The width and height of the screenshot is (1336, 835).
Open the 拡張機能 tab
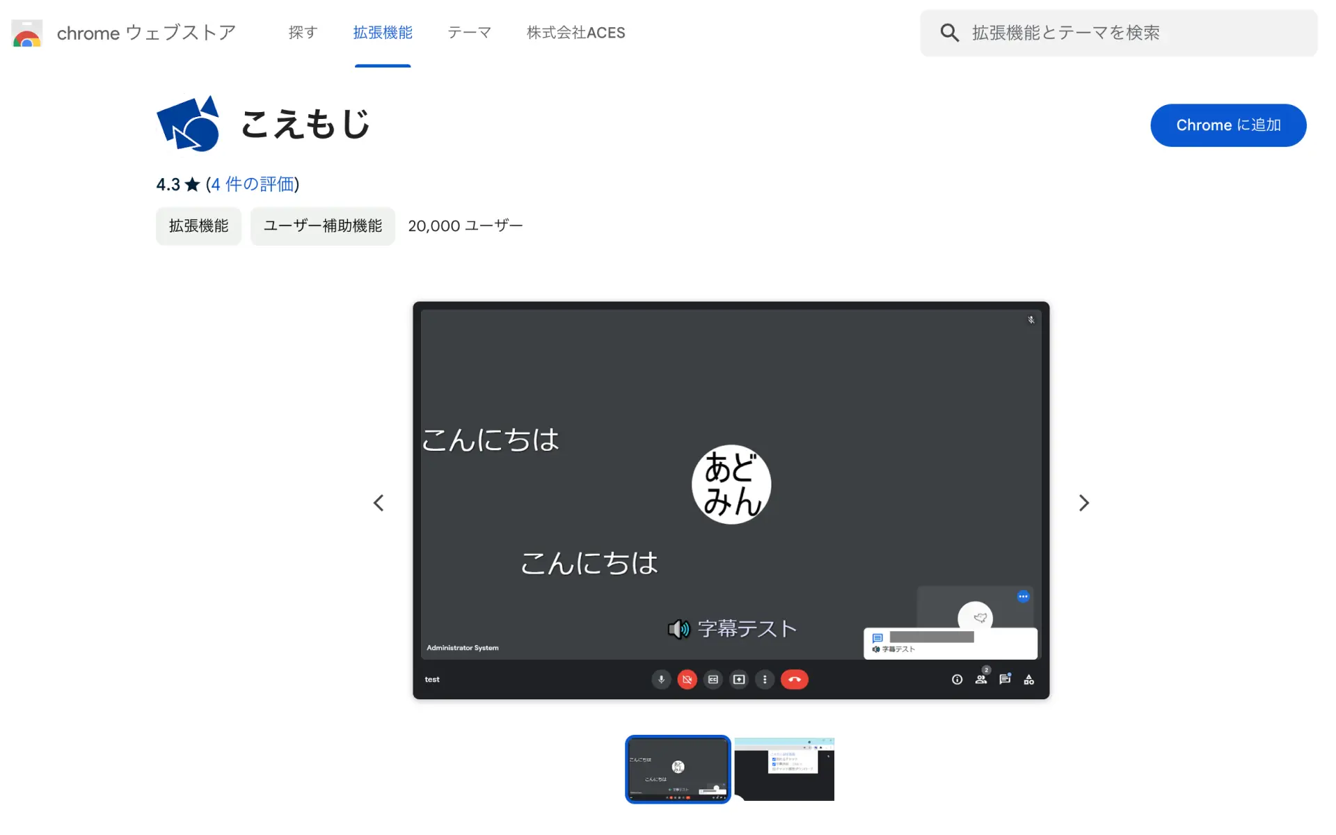point(383,33)
